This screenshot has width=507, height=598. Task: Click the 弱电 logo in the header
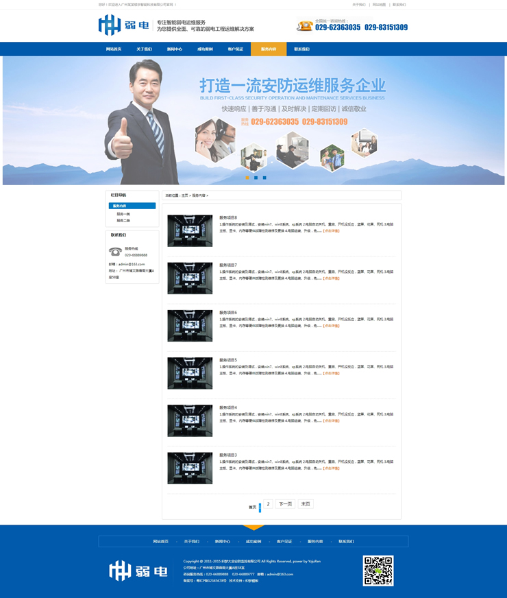(x=123, y=25)
